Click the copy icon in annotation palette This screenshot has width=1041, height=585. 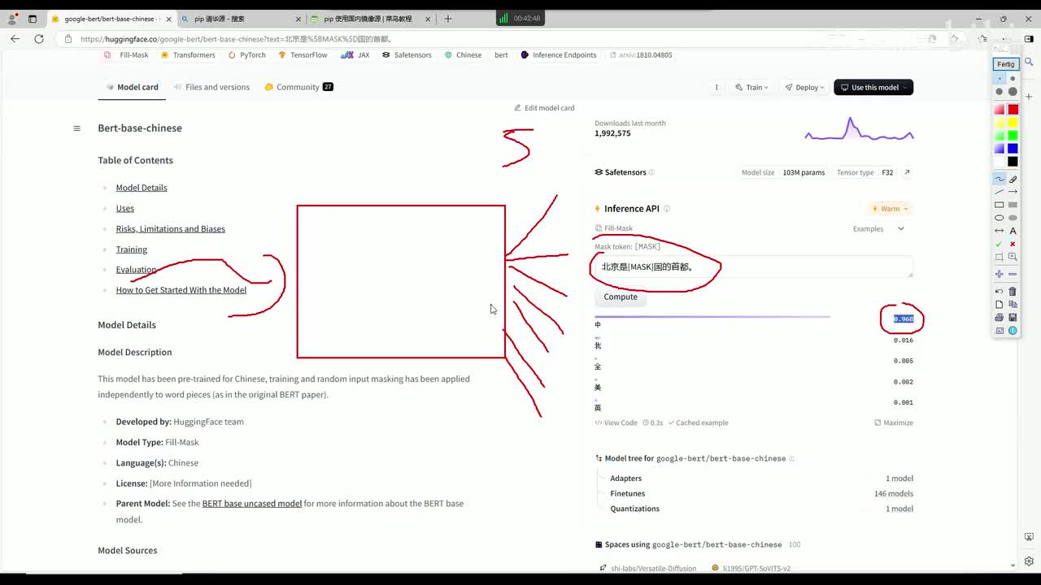[1013, 305]
